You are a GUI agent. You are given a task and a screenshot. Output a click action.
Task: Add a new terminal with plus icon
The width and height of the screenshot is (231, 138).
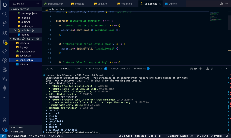(200, 69)
